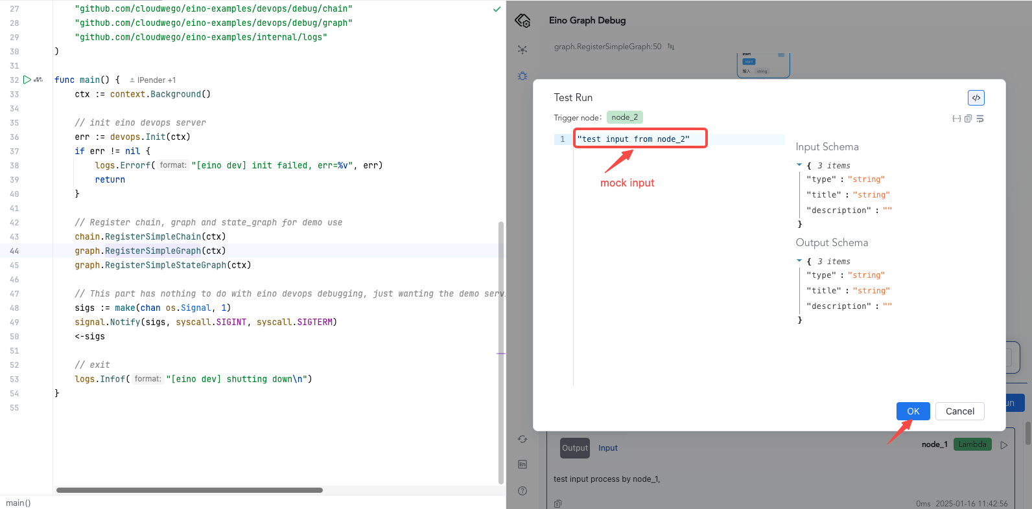Open help via the question mark icon
Viewport: 1032px width, 509px height.
[x=522, y=491]
